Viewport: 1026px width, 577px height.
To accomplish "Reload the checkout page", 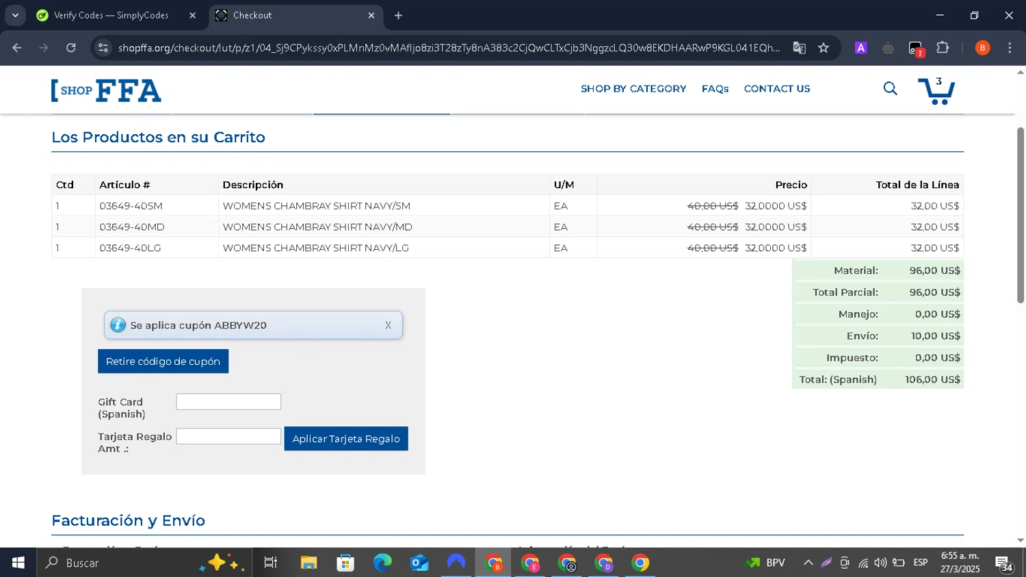I will point(71,47).
